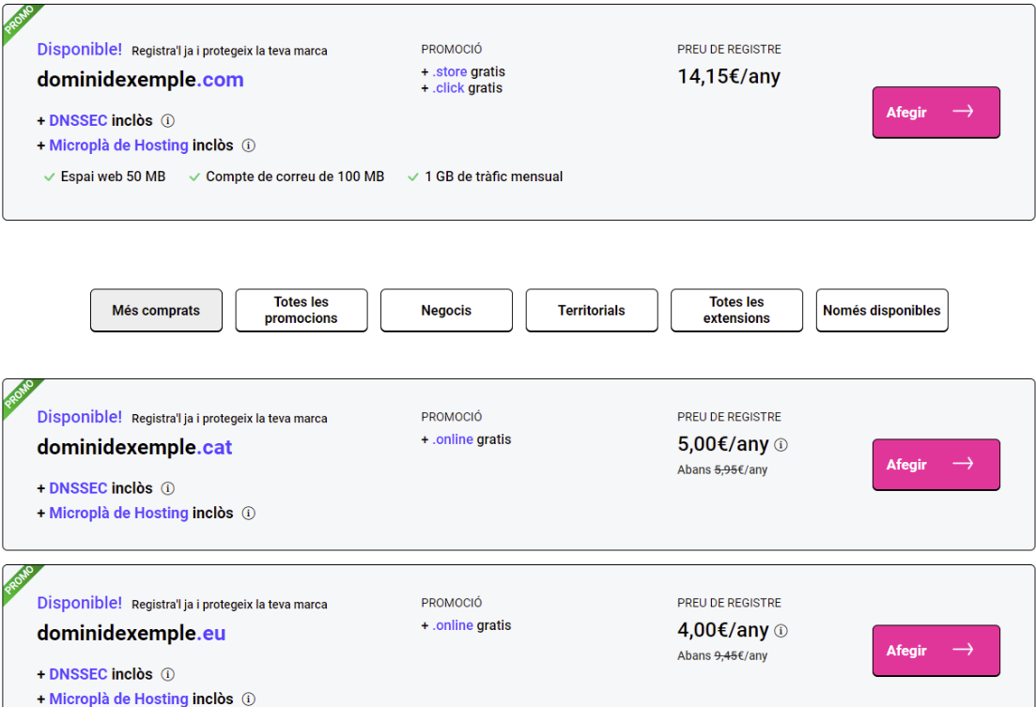View Totes les extensions filter
Viewport: 1036px width, 707px height.
coord(736,310)
